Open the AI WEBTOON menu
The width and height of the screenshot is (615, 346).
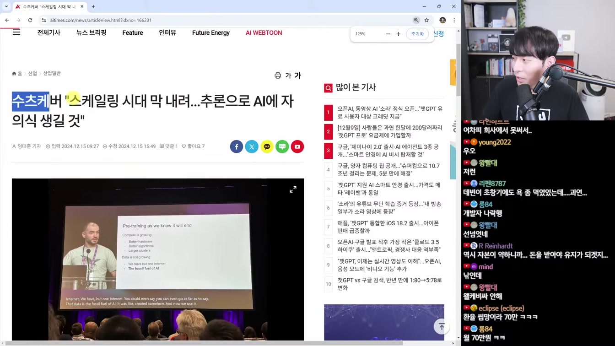click(264, 33)
